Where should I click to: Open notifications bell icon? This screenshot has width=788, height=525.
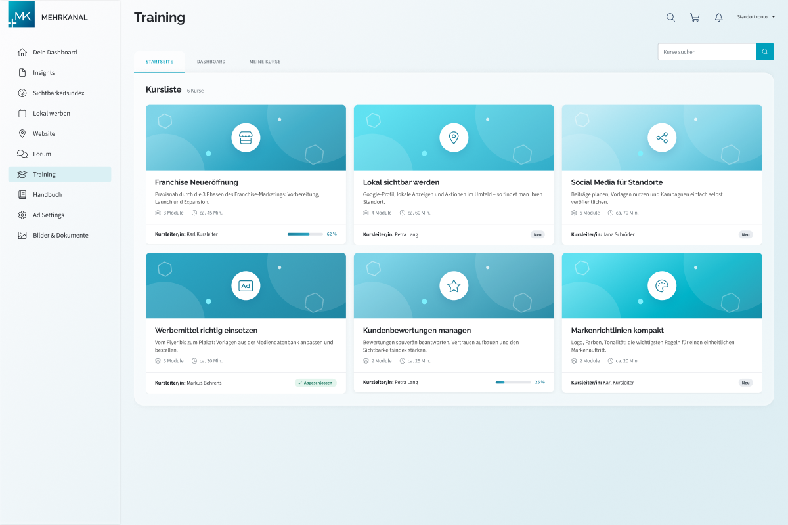pyautogui.click(x=719, y=18)
